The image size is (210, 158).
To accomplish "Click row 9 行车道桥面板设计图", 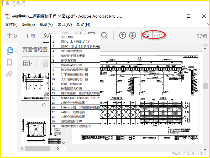I will pos(75,75).
